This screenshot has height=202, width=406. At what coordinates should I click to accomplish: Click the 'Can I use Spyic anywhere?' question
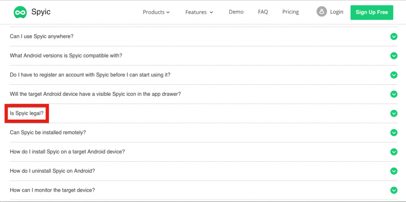pos(42,36)
